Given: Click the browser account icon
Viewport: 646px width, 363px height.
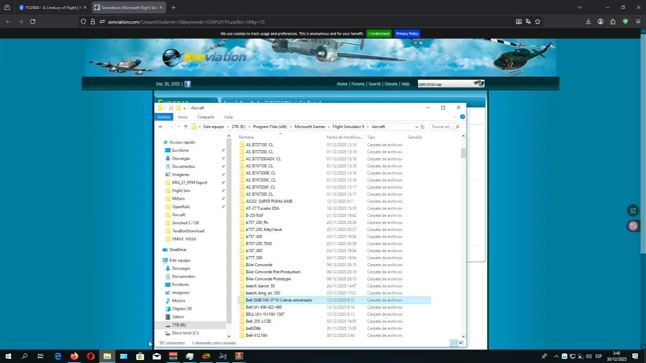Looking at the screenshot, I should coord(601,22).
